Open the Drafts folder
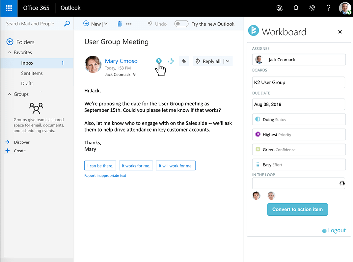353x262 pixels. coord(27,84)
